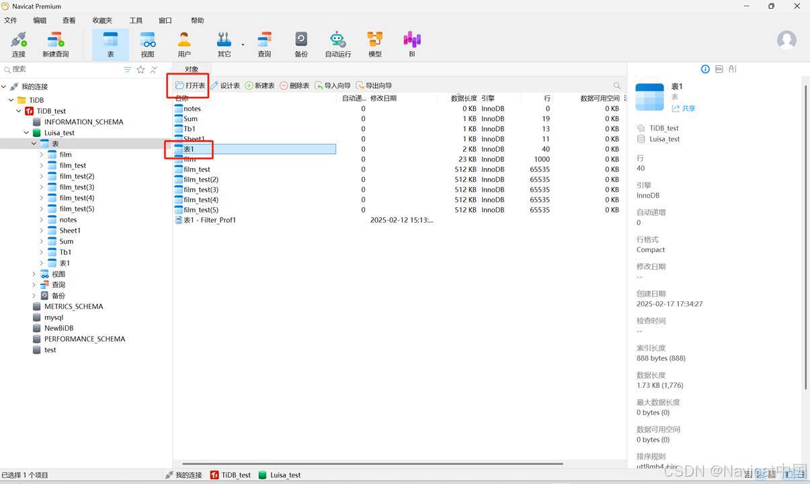Open the 帮助 menu
This screenshot has width=810, height=484.
(x=197, y=21)
